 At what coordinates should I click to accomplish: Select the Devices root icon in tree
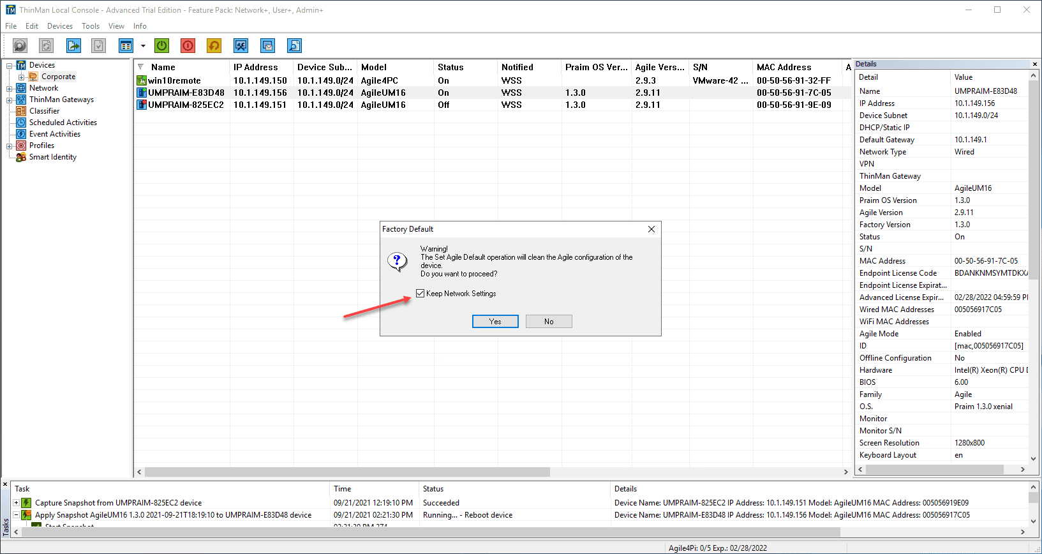[21, 65]
